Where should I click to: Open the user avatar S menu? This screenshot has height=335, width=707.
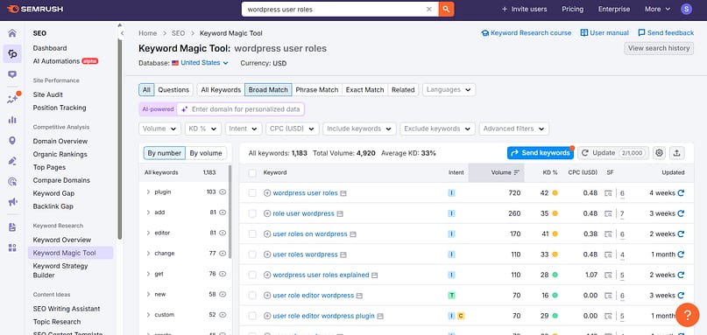click(x=686, y=9)
